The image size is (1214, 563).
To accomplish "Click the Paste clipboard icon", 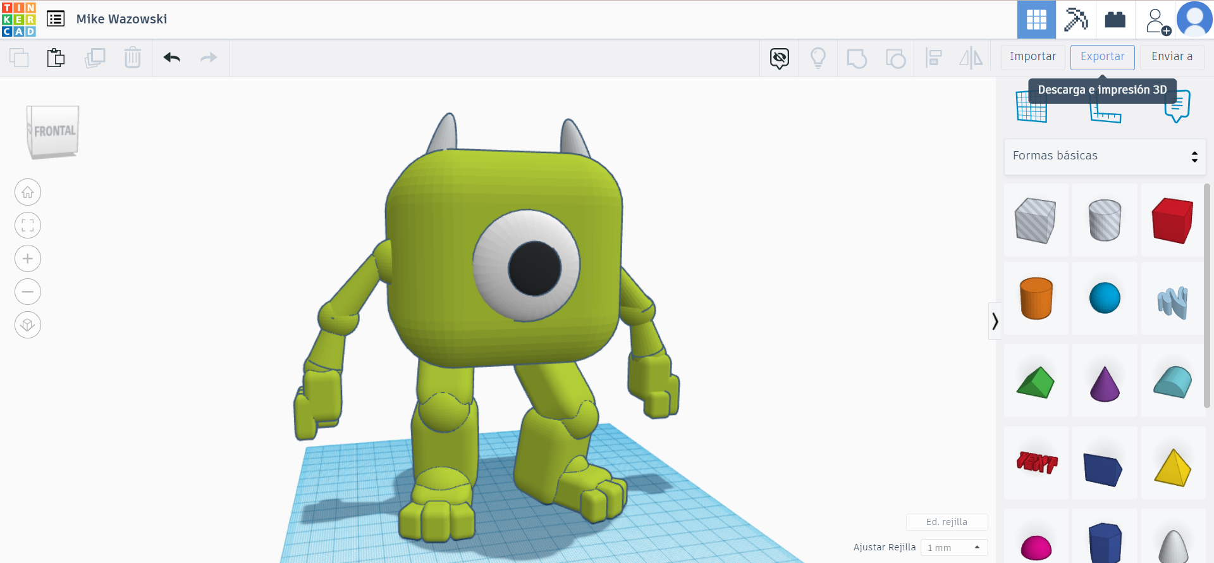I will pyautogui.click(x=56, y=58).
